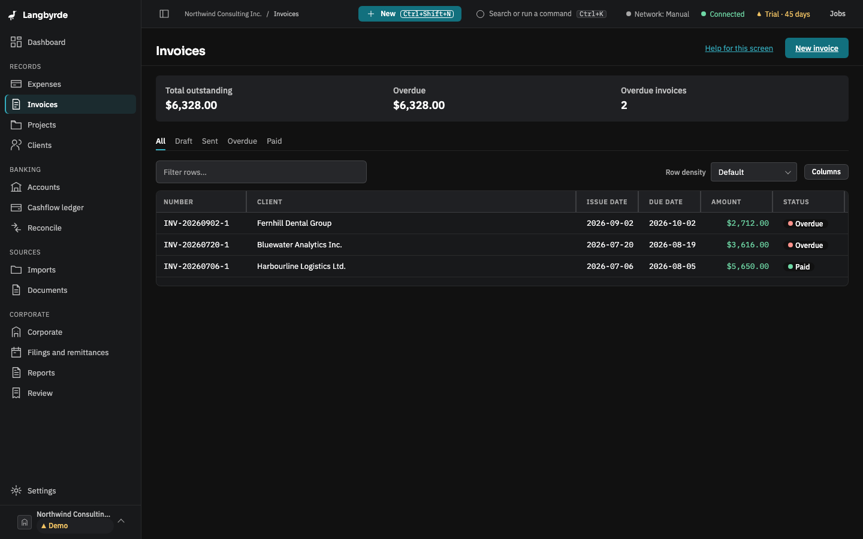The image size is (863, 539).
Task: Switch to the Overdue tab
Action: click(242, 141)
